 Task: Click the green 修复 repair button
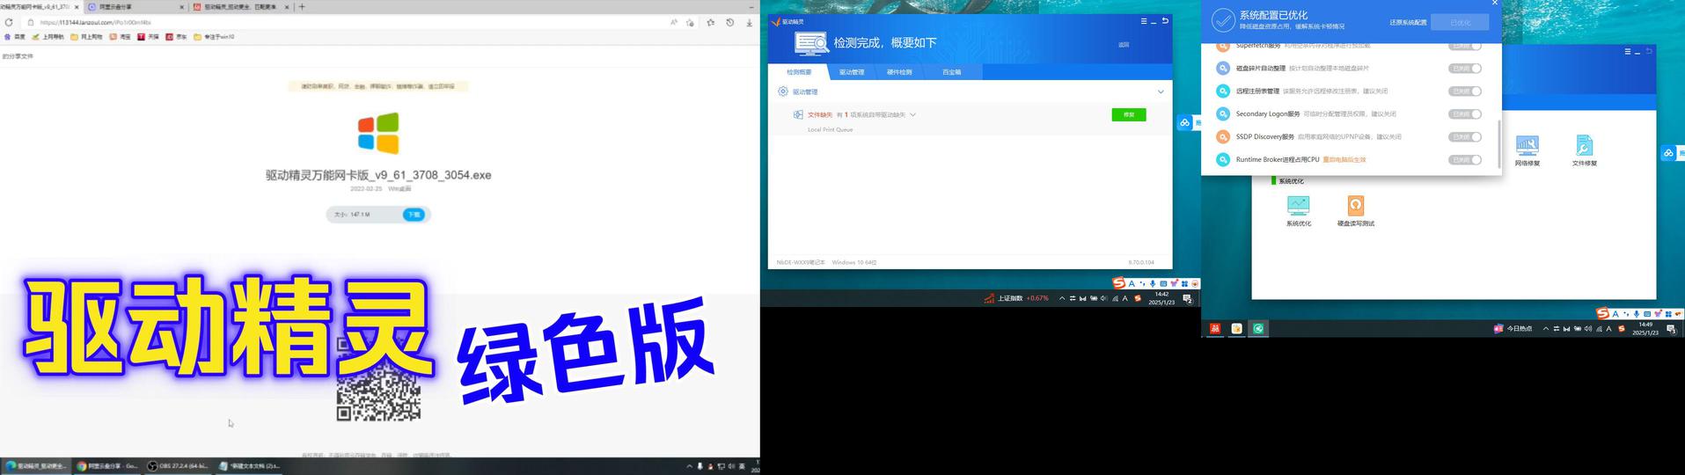pos(1128,114)
